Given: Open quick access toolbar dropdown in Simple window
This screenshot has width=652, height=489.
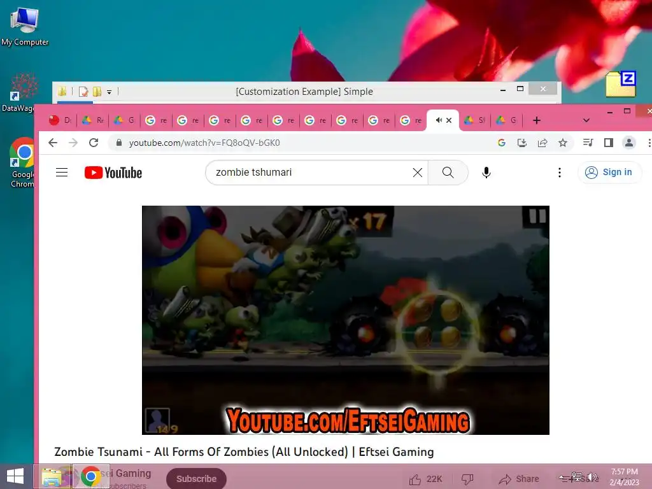Looking at the screenshot, I should coord(110,92).
